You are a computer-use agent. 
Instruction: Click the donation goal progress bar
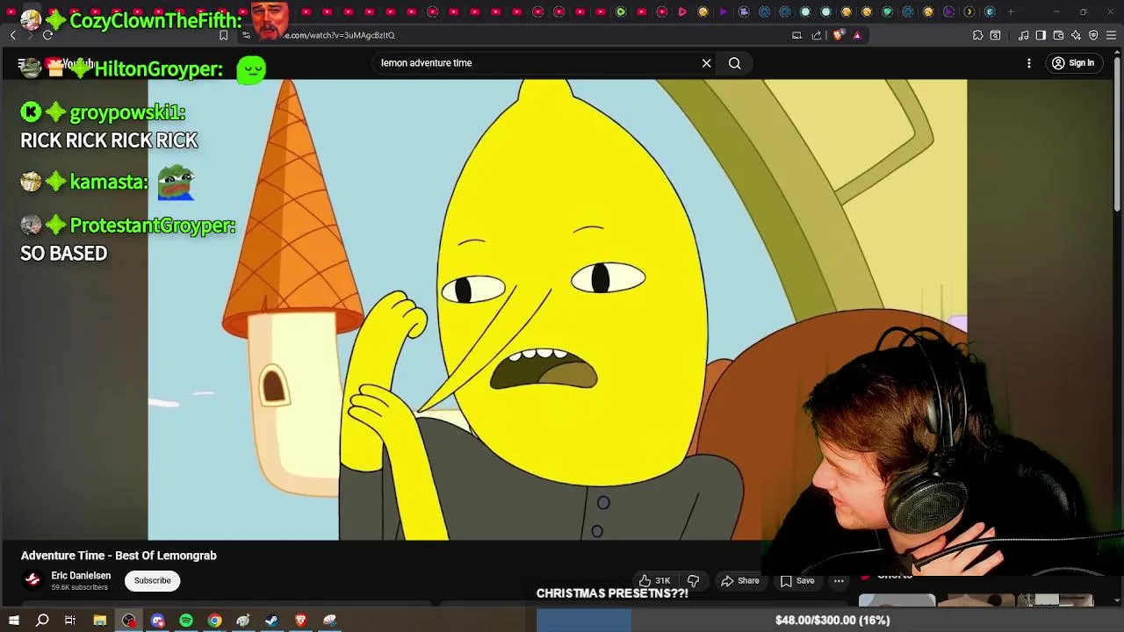830,621
